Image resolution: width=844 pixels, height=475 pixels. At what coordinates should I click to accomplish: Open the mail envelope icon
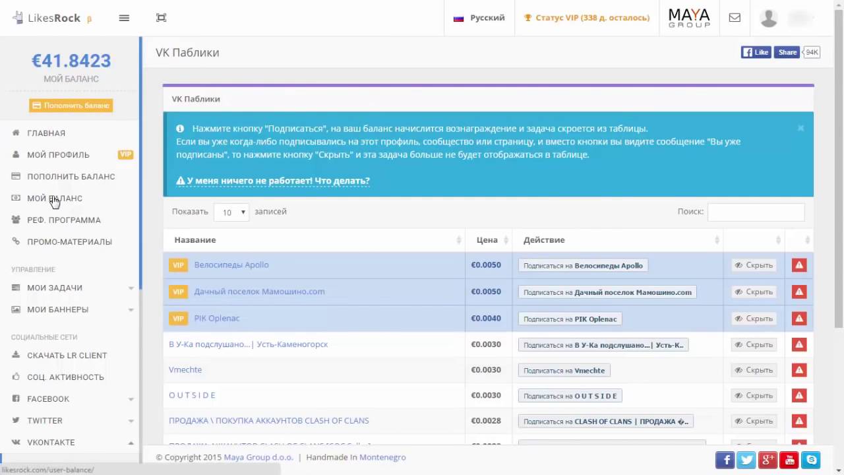[x=735, y=18]
